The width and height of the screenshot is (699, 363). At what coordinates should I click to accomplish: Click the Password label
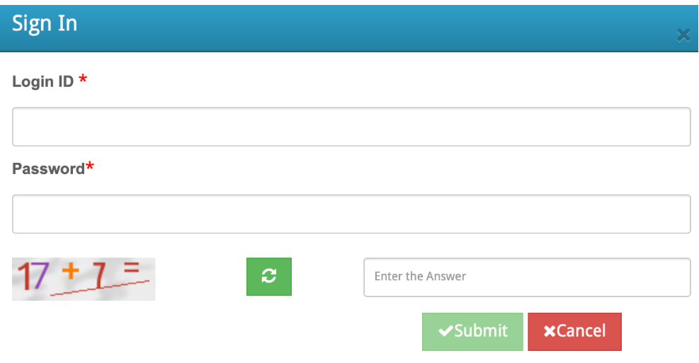coord(48,169)
